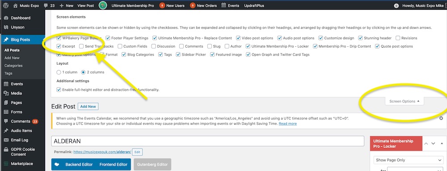447x171 pixels.
Task: Click the Events sidebar calendar icon
Action: point(6,84)
